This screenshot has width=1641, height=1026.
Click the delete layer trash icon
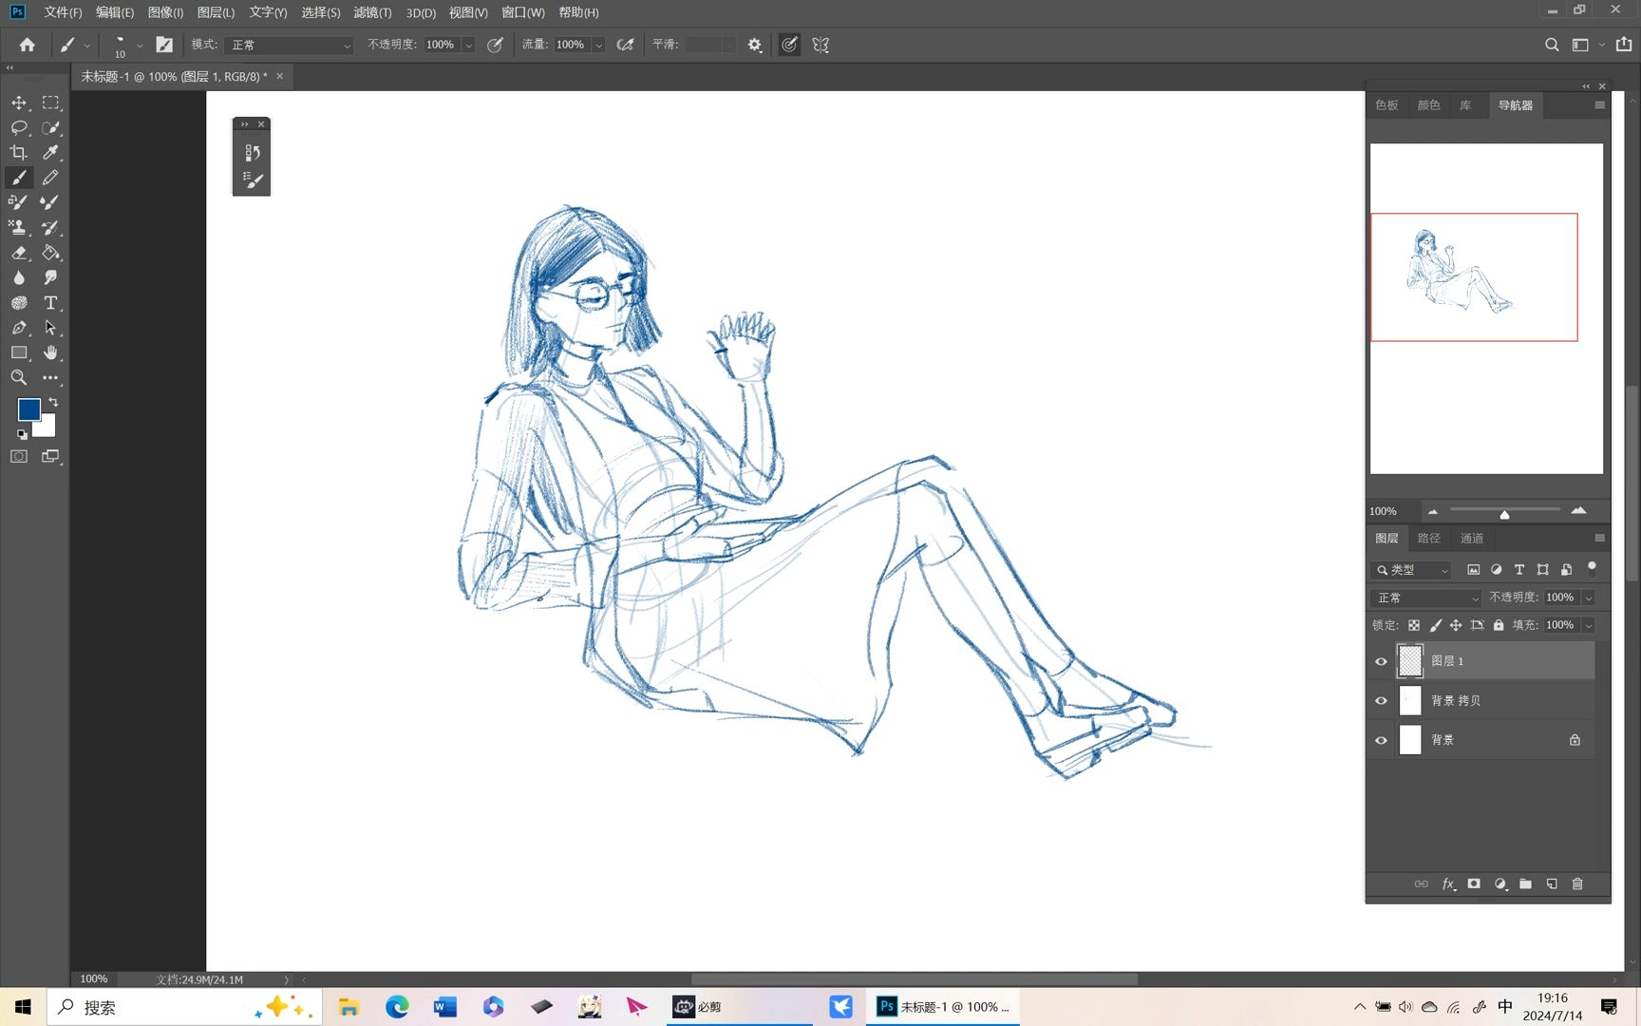(1577, 883)
